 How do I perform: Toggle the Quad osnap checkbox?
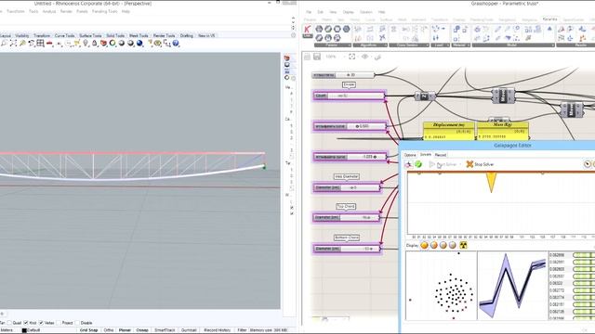[x=9, y=323]
